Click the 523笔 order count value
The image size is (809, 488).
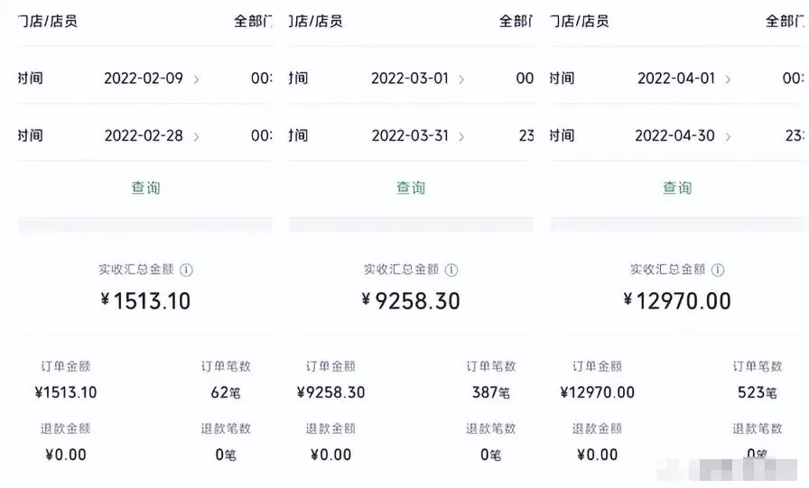click(x=757, y=392)
